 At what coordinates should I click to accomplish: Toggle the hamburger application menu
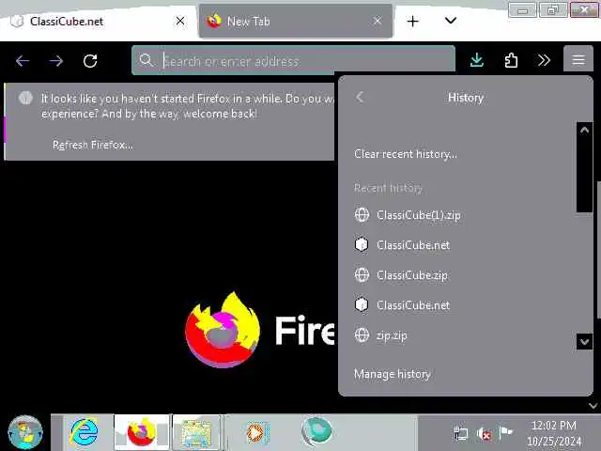pyautogui.click(x=578, y=59)
